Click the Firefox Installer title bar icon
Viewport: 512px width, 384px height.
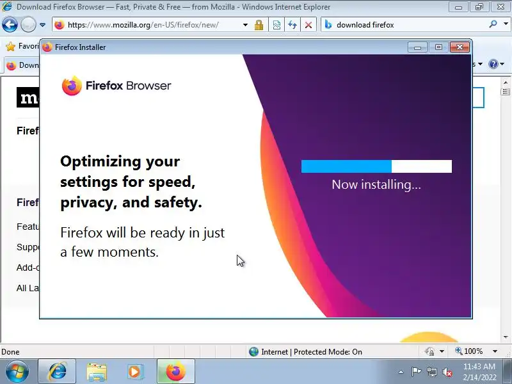point(47,47)
